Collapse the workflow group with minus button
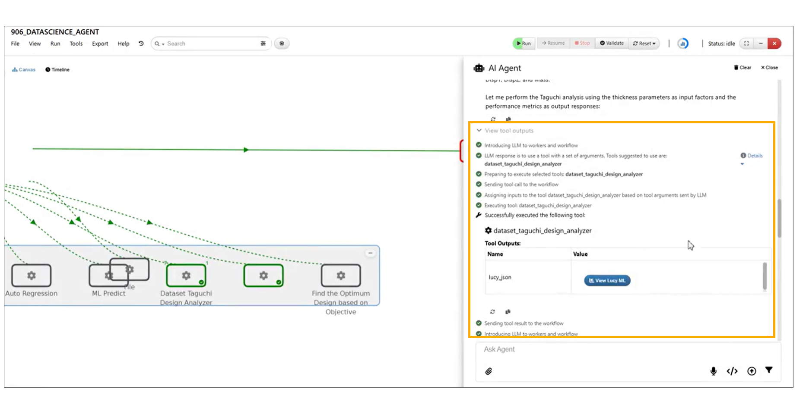 (370, 253)
